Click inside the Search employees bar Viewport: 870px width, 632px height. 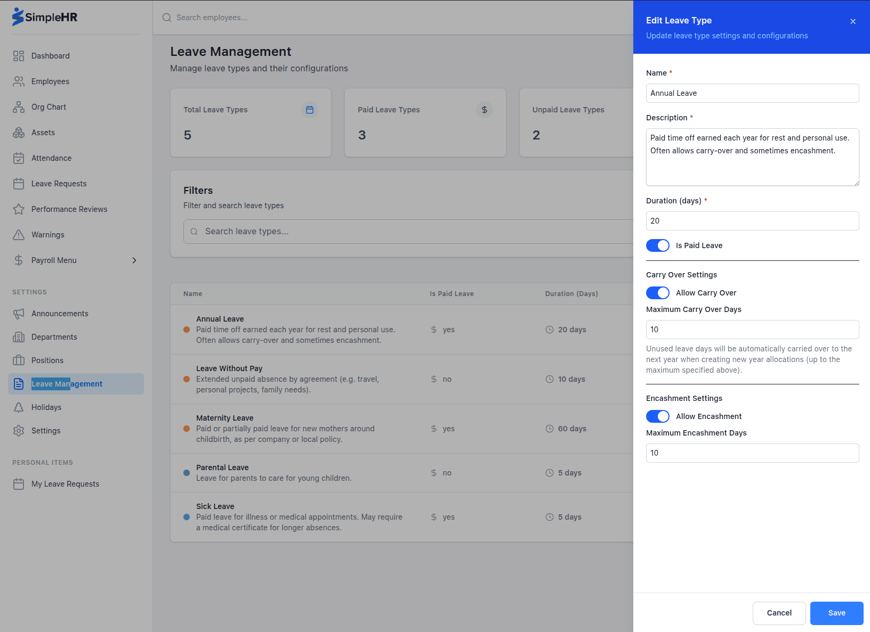coord(320,17)
